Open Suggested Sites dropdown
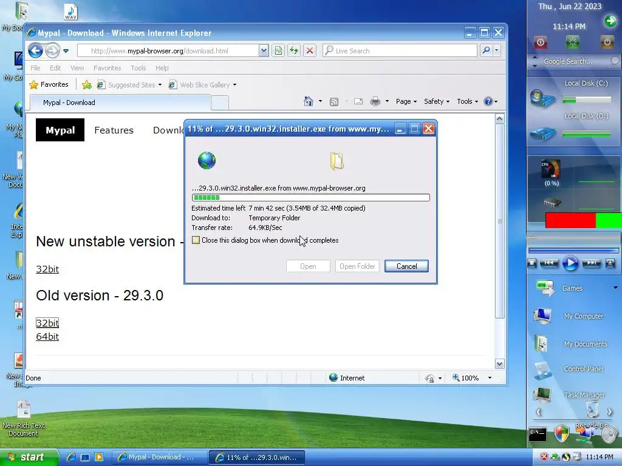This screenshot has height=466, width=622. point(129,85)
